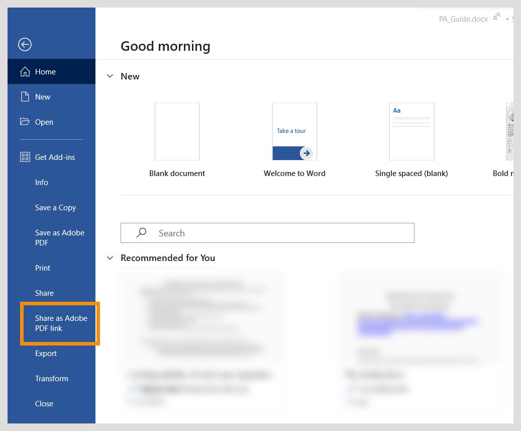This screenshot has height=431, width=521.
Task: Click Save as Adobe PDF
Action: pos(59,237)
